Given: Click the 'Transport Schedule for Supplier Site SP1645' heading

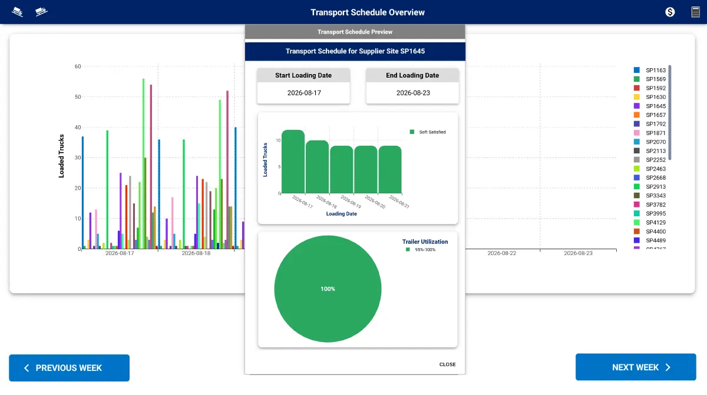Looking at the screenshot, I should coord(355,51).
